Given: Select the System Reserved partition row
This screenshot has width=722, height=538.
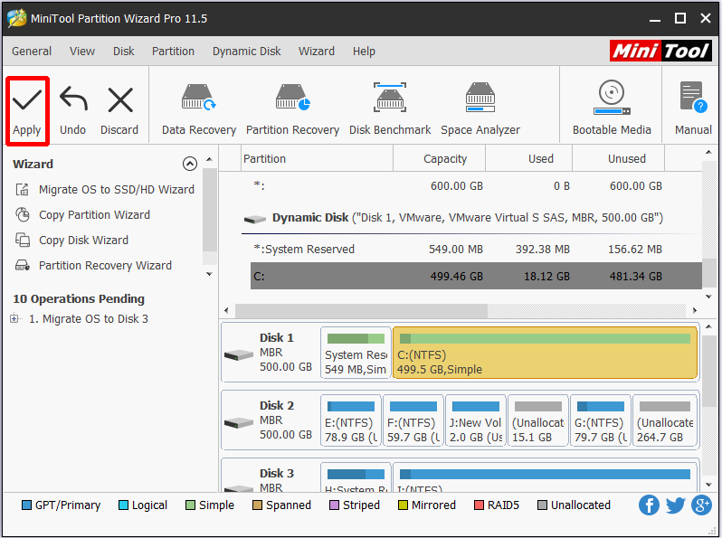Looking at the screenshot, I should (476, 249).
